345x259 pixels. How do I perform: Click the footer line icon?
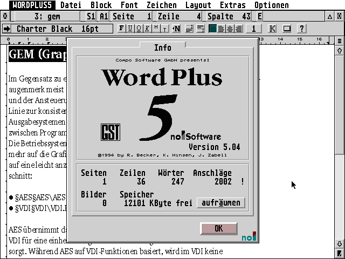click(200, 29)
